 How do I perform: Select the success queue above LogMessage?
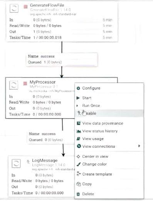[51, 137]
